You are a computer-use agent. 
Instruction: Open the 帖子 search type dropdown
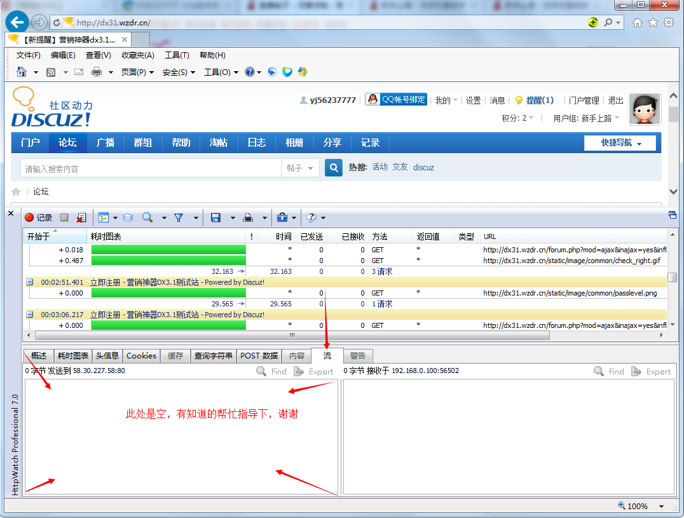coord(300,167)
